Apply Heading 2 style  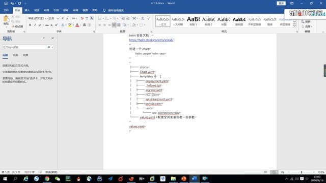click(x=208, y=21)
